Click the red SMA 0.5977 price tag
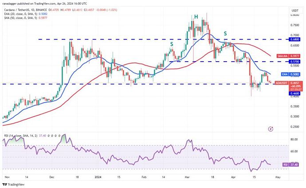The width and height of the screenshot is (306, 188). [x=289, y=56]
